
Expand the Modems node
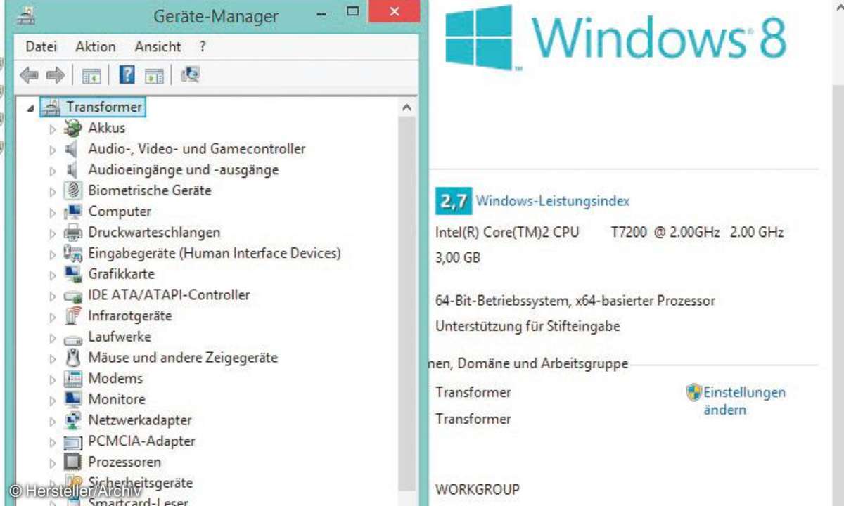pyautogui.click(x=53, y=379)
